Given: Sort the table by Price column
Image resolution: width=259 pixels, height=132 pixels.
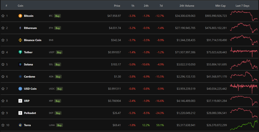Looking at the screenshot, I should click(x=117, y=6).
